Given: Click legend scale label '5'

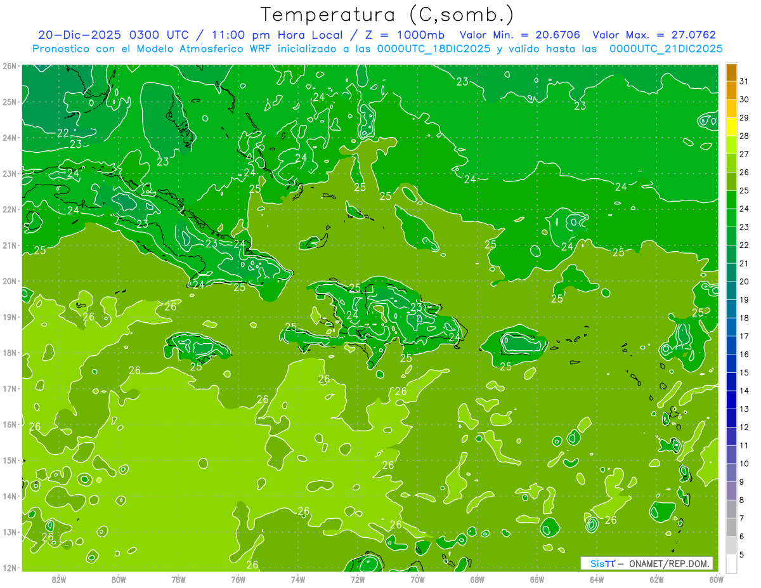Looking at the screenshot, I should 742,554.
